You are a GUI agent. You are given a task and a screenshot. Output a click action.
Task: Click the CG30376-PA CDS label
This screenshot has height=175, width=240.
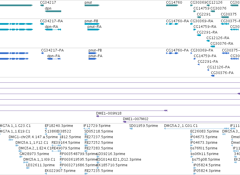tap(222, 73)
